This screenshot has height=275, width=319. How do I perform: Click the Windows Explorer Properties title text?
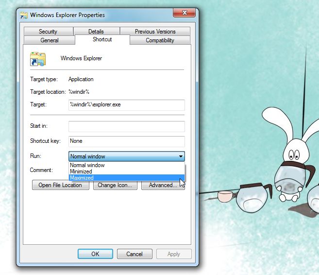coord(67,15)
